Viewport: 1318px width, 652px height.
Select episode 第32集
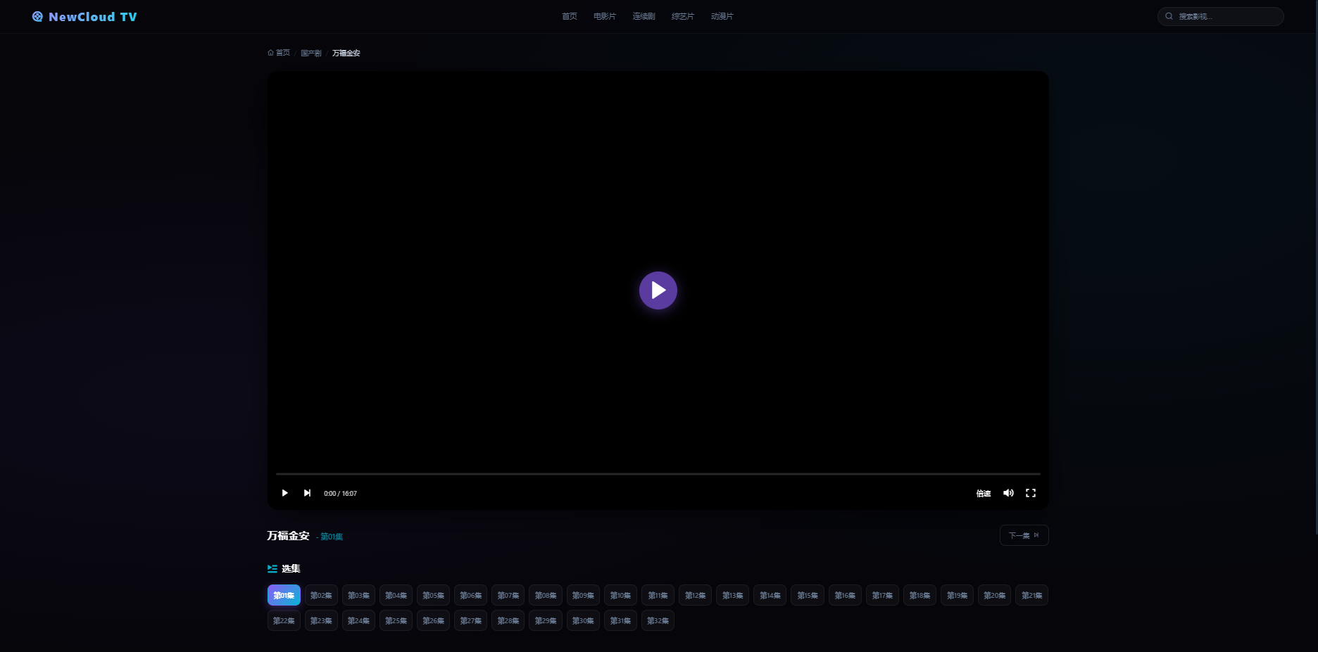658,621
